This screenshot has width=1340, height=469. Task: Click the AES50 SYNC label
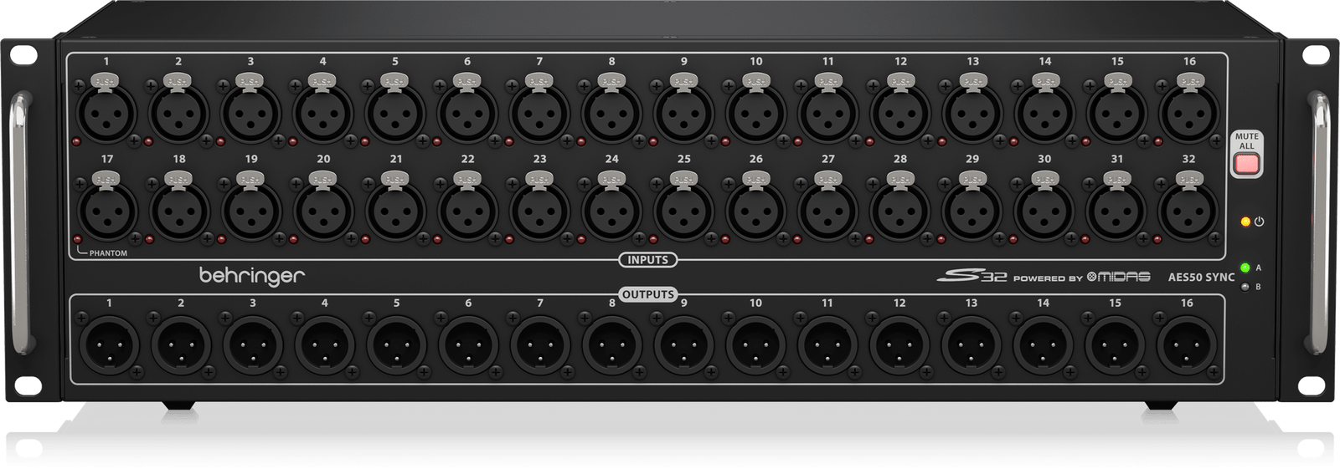point(1201,277)
